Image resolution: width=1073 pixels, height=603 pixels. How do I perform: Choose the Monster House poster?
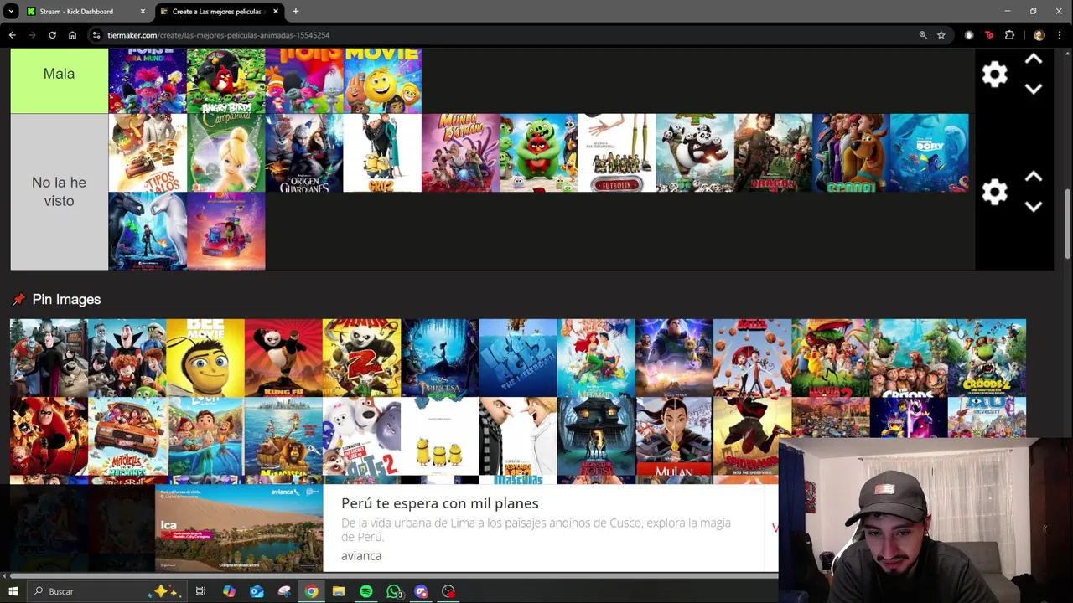click(x=596, y=436)
